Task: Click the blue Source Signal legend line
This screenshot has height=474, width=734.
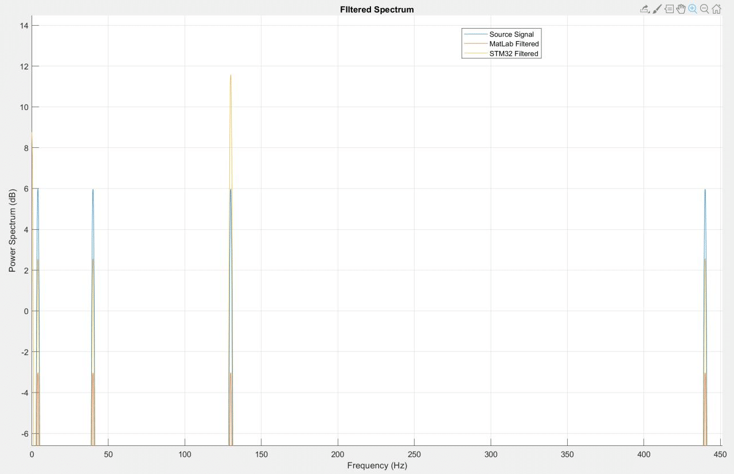Action: point(475,34)
